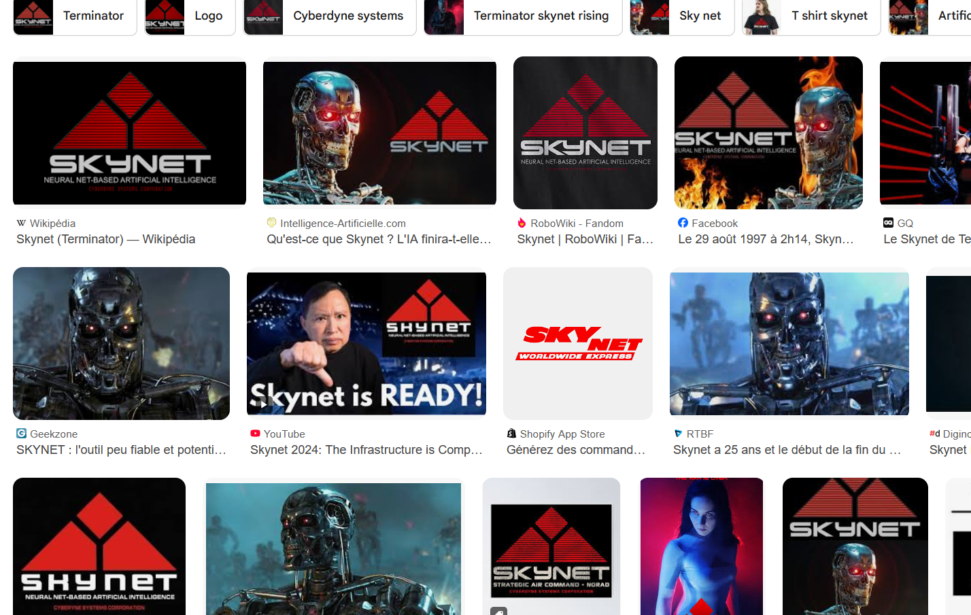Click the GQ favicon icon
Viewport: 971px width, 615px height.
pos(889,223)
